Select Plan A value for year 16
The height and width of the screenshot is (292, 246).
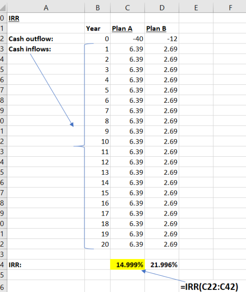pos(127,203)
